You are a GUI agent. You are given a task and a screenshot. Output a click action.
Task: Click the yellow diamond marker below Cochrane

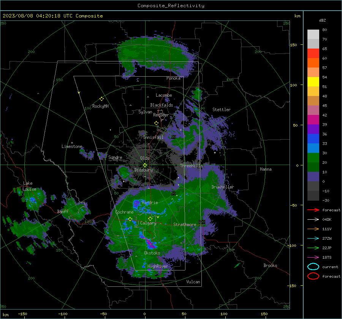(130, 219)
